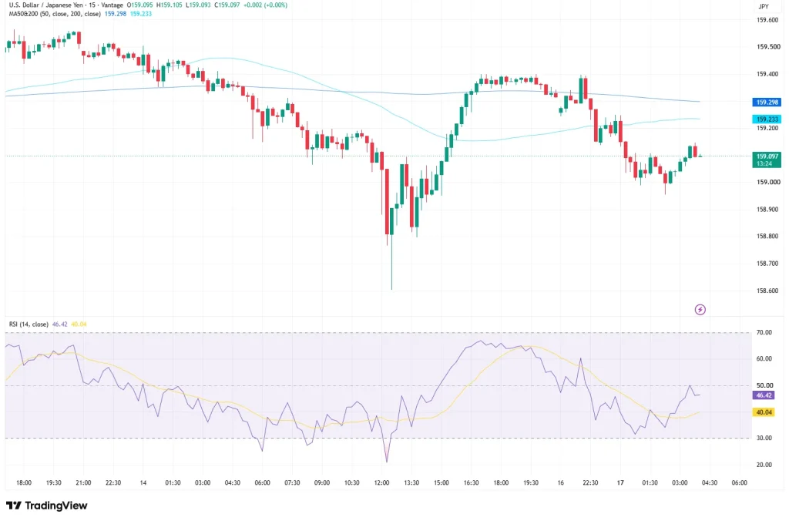Image resolution: width=789 pixels, height=521 pixels.
Task: Click the purple 46.42 RSI label
Action: coord(764,395)
